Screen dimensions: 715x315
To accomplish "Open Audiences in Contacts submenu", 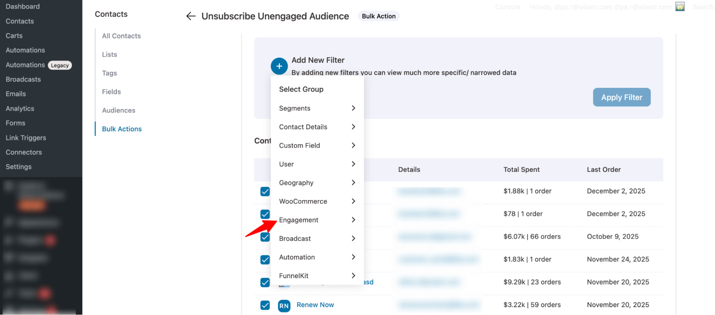I will [x=118, y=110].
